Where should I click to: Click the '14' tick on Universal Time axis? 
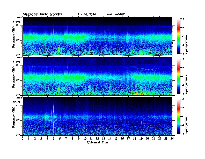click(x=110, y=138)
